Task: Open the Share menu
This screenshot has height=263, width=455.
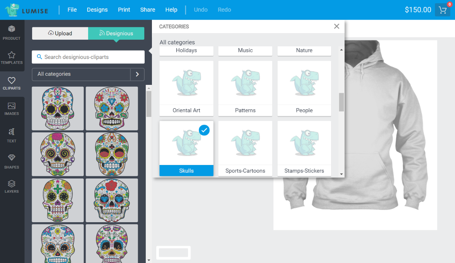Action: tap(147, 9)
